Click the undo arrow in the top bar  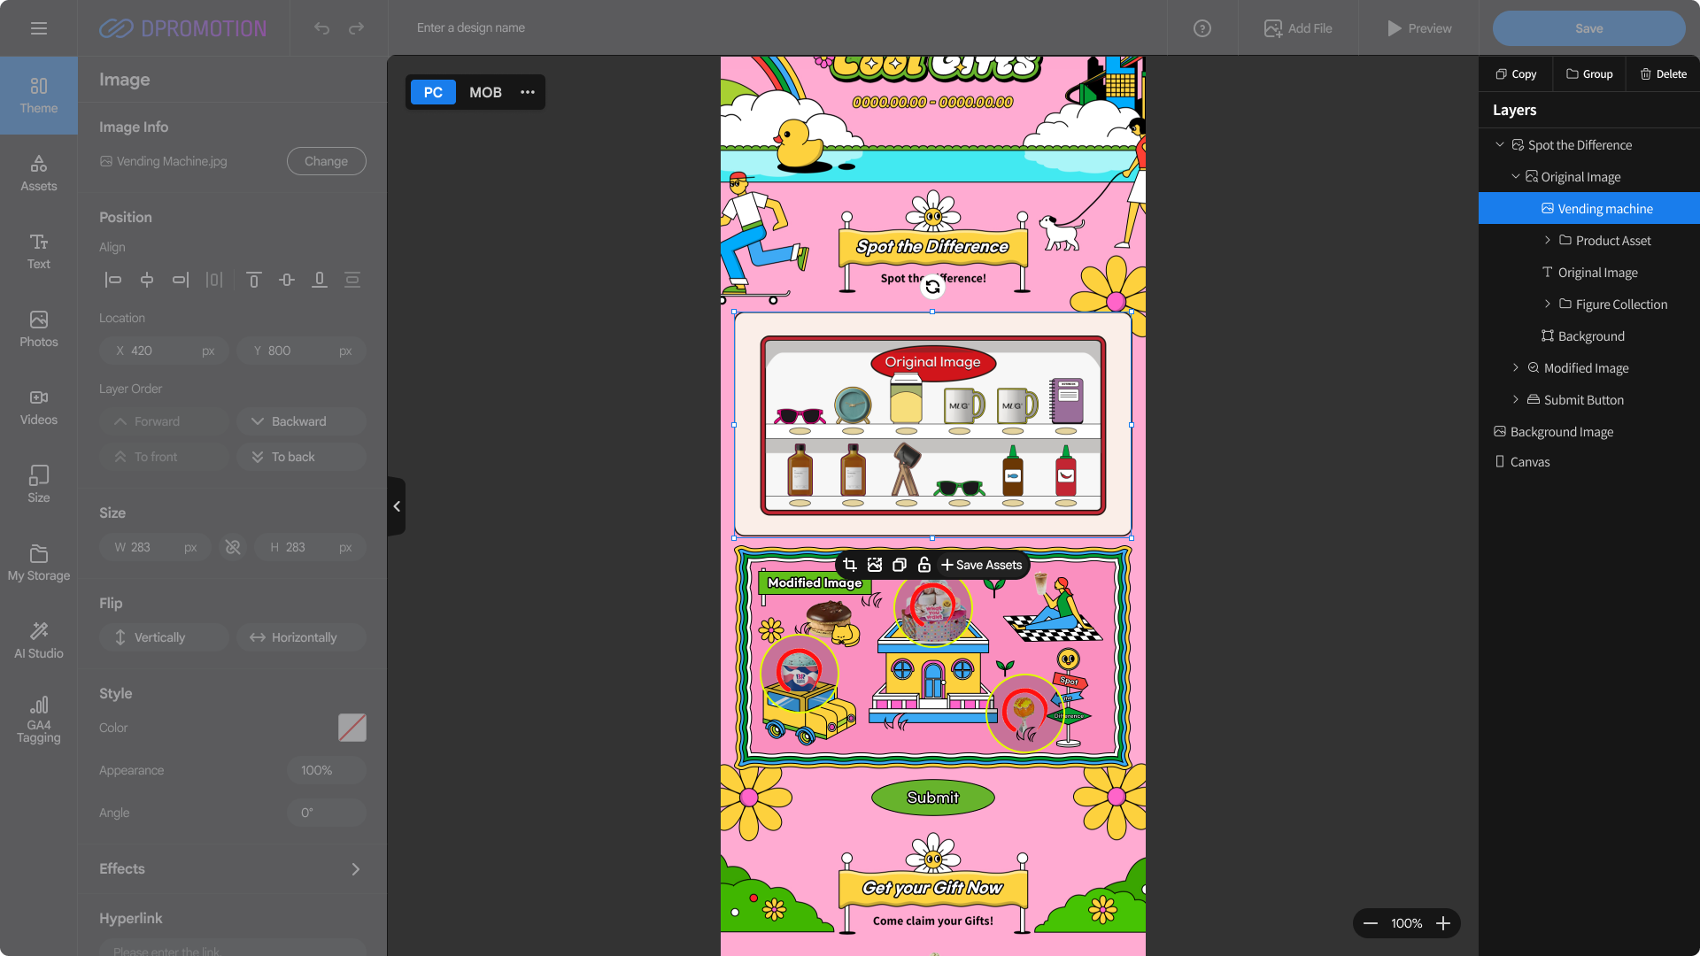pyautogui.click(x=321, y=28)
